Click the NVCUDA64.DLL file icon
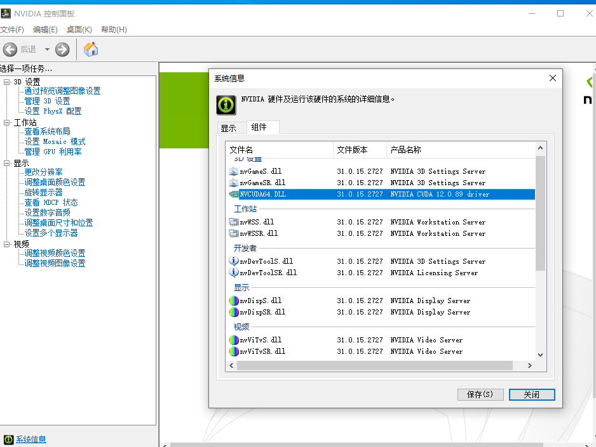This screenshot has width=596, height=447. coord(233,194)
